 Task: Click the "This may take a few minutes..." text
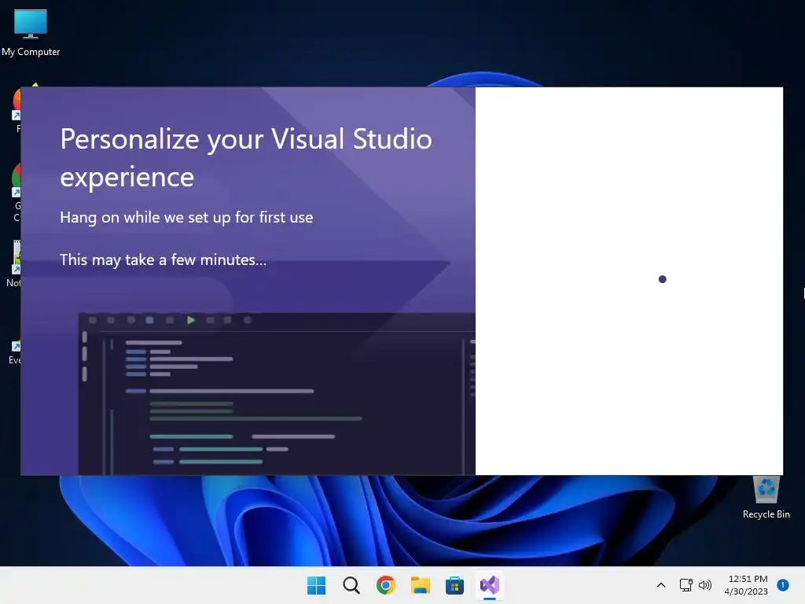tap(164, 260)
